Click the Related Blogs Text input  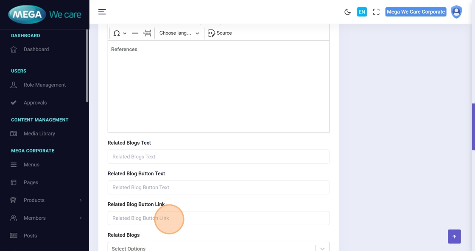coord(218,157)
